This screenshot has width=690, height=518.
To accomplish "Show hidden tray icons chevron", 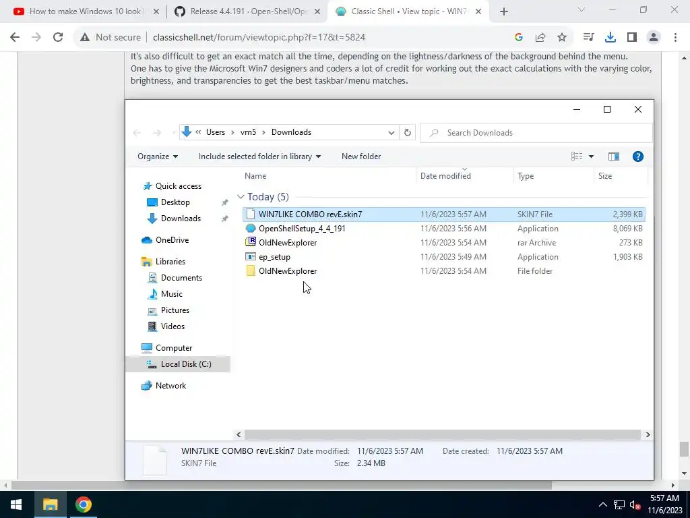I will pos(603,505).
